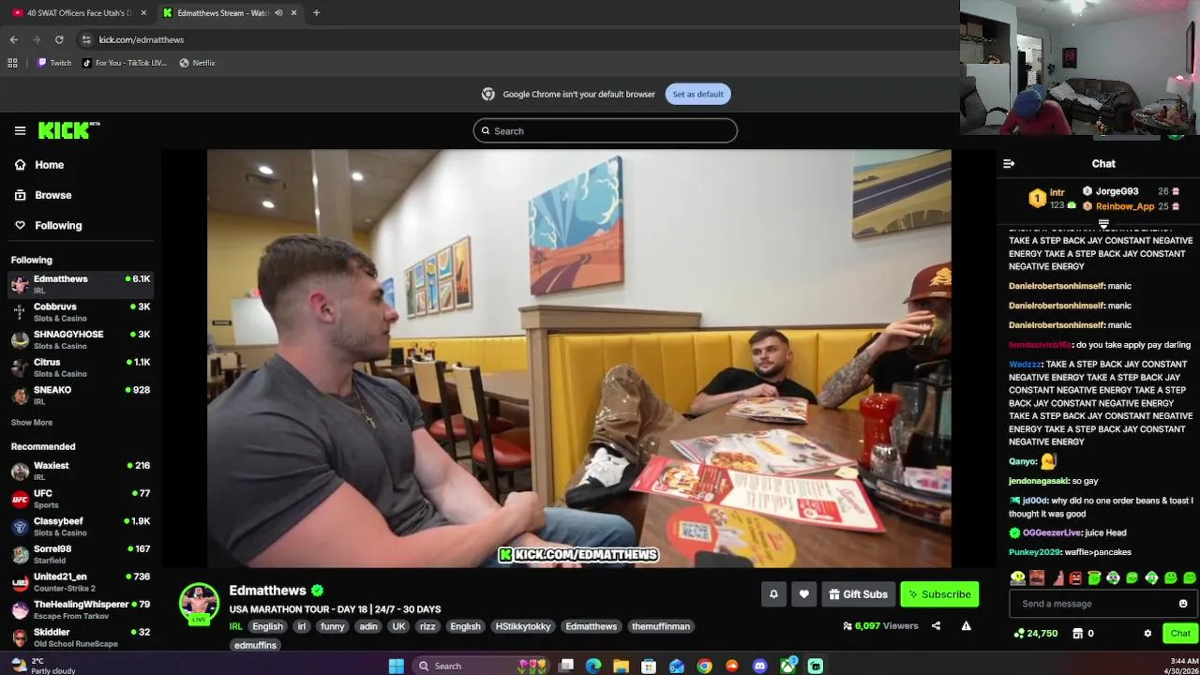Select the 'adin' stream tag
This screenshot has width=1200, height=675.
point(368,626)
